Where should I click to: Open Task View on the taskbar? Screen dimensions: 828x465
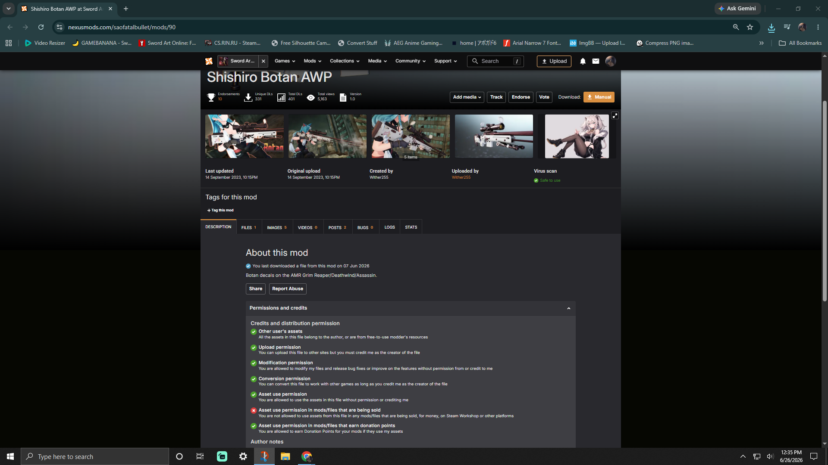(x=200, y=456)
